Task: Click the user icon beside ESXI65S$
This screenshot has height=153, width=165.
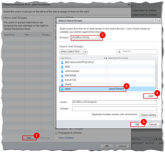Action: tap(62, 76)
